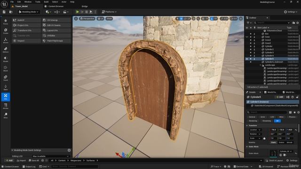Viewport: 301px width, 169px height.
Task: Open the Location type dropdown
Action: point(255,130)
